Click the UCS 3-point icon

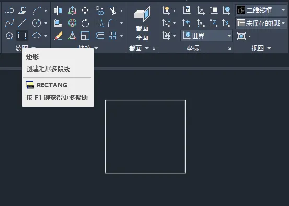(x=226, y=23)
